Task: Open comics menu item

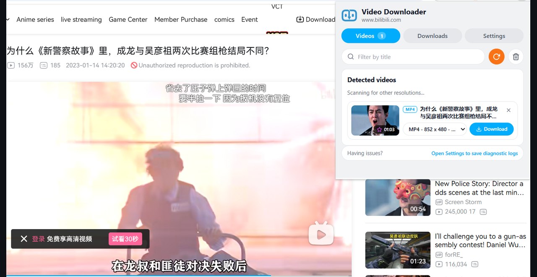Action: pyautogui.click(x=224, y=19)
